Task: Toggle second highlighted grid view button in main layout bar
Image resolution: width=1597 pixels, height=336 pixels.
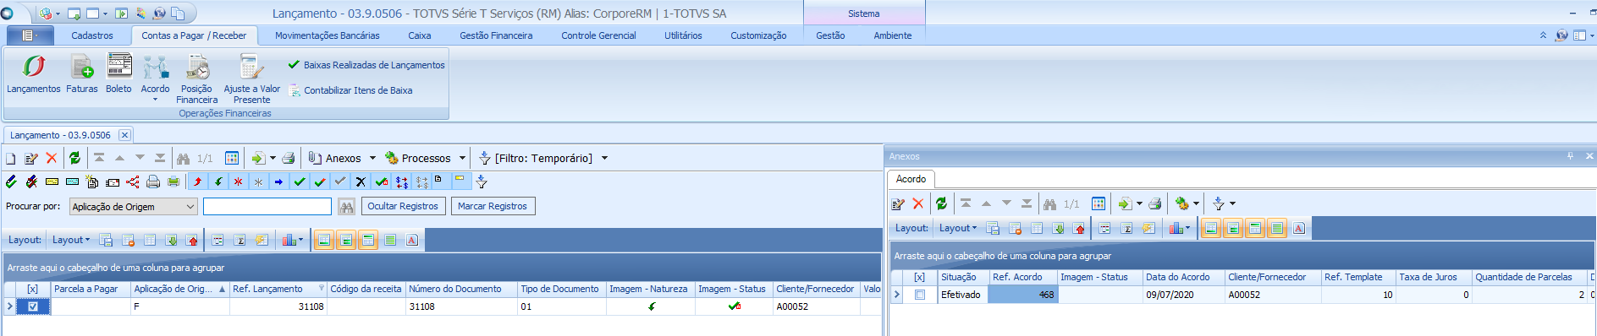Action: (x=346, y=240)
